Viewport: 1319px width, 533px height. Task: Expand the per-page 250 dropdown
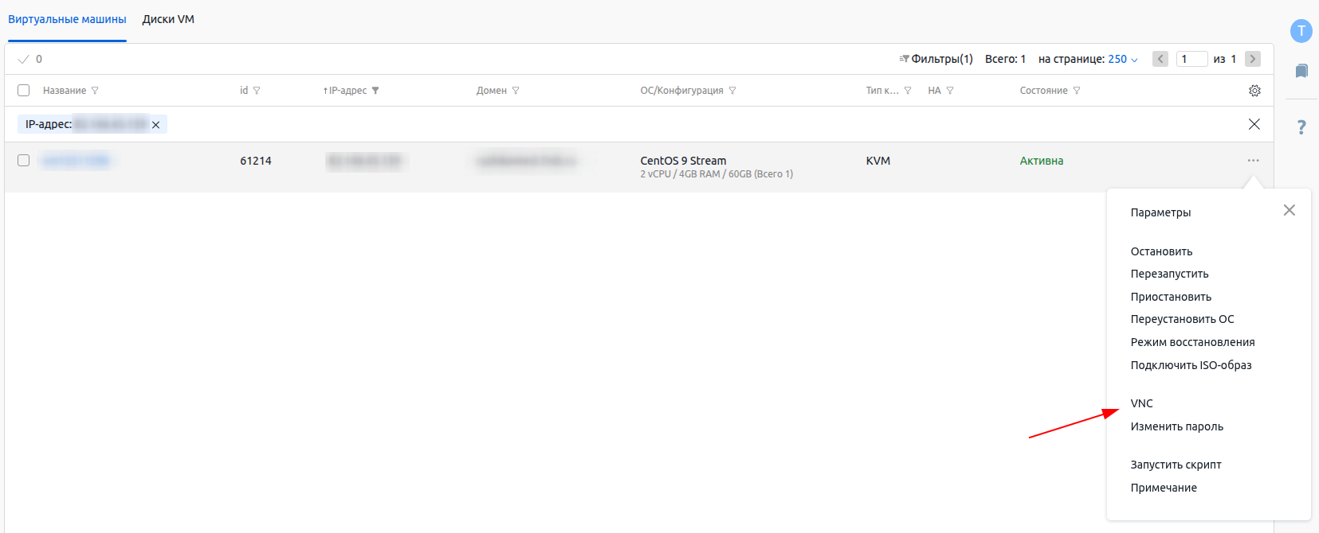click(x=1123, y=59)
